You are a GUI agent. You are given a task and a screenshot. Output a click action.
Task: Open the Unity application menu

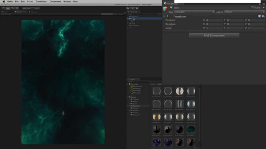click(10, 2)
